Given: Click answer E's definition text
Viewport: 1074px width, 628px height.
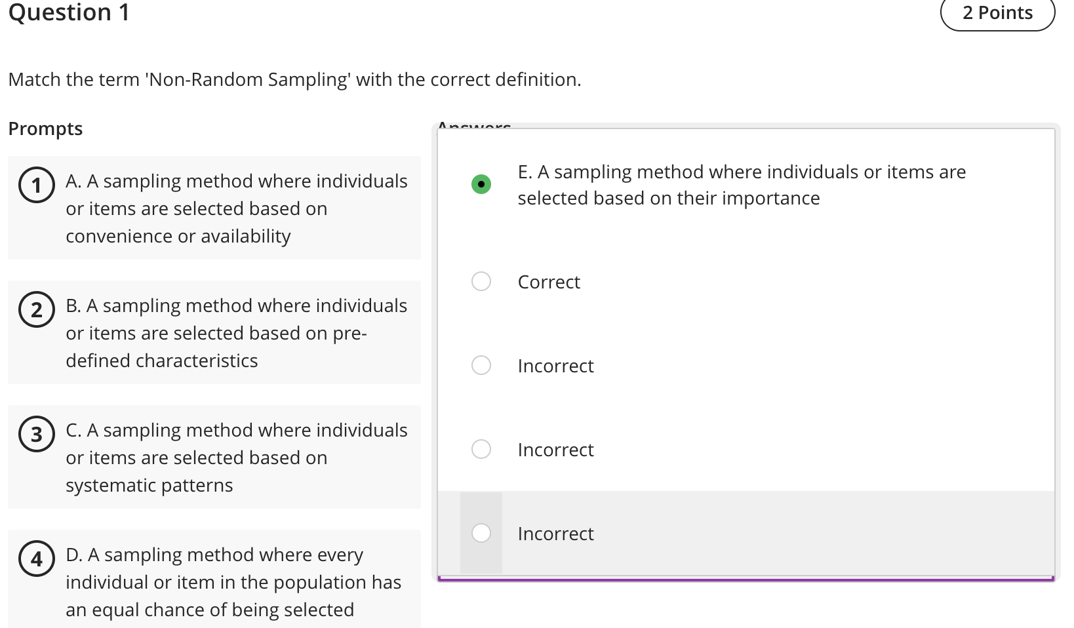Looking at the screenshot, I should click(x=740, y=184).
